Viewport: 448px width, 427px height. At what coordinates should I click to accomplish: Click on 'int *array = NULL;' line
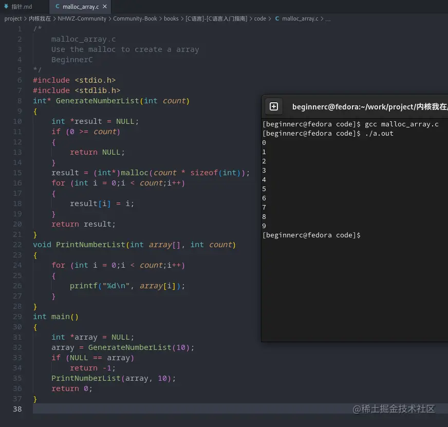pos(92,337)
